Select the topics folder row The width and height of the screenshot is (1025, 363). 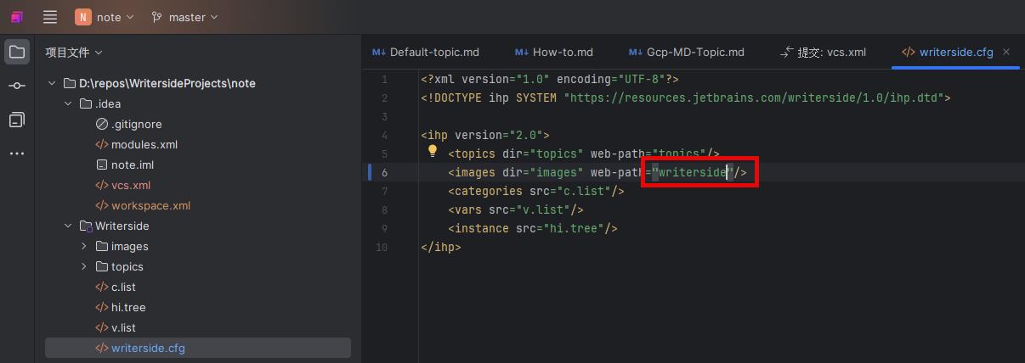click(x=198, y=266)
